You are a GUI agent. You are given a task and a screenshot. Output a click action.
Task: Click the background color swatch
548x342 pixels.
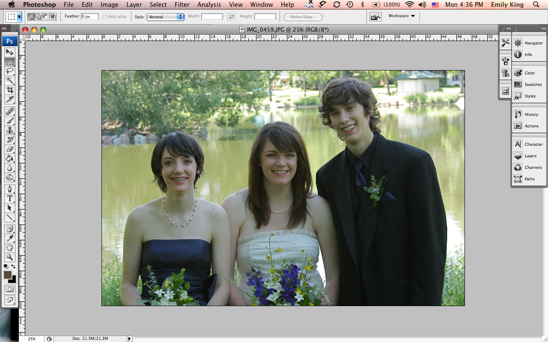point(13,280)
